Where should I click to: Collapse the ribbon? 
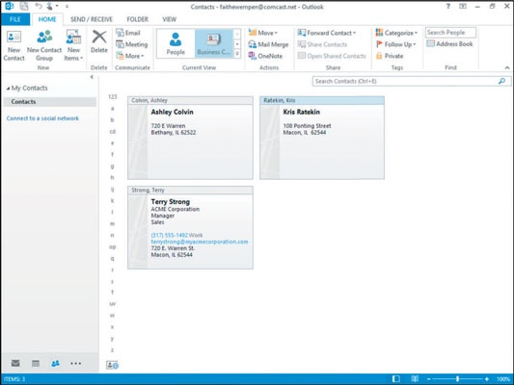pos(507,67)
